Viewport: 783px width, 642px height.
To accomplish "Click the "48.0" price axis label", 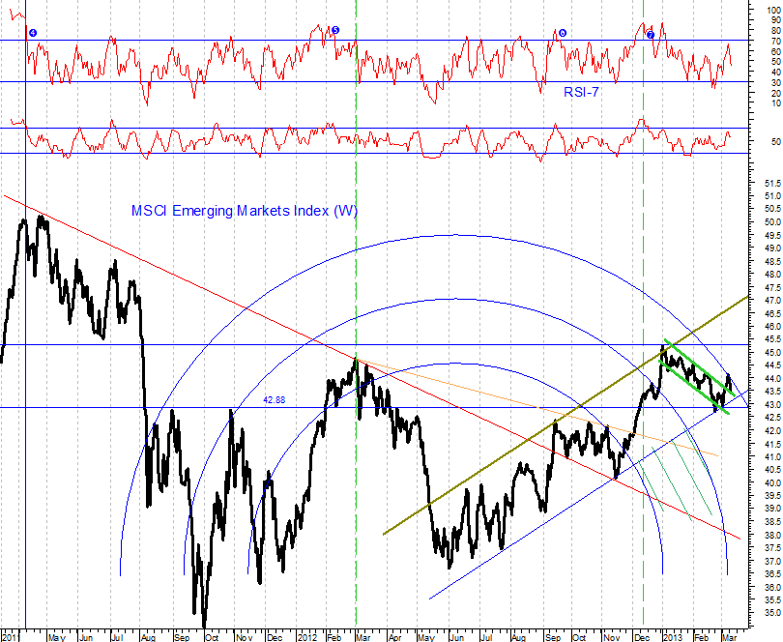I will pos(772,275).
